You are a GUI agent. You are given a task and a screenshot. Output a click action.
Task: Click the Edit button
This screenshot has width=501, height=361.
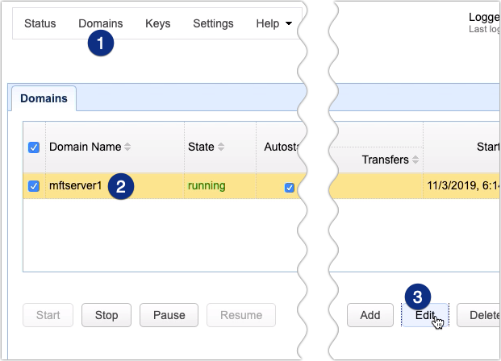point(424,315)
